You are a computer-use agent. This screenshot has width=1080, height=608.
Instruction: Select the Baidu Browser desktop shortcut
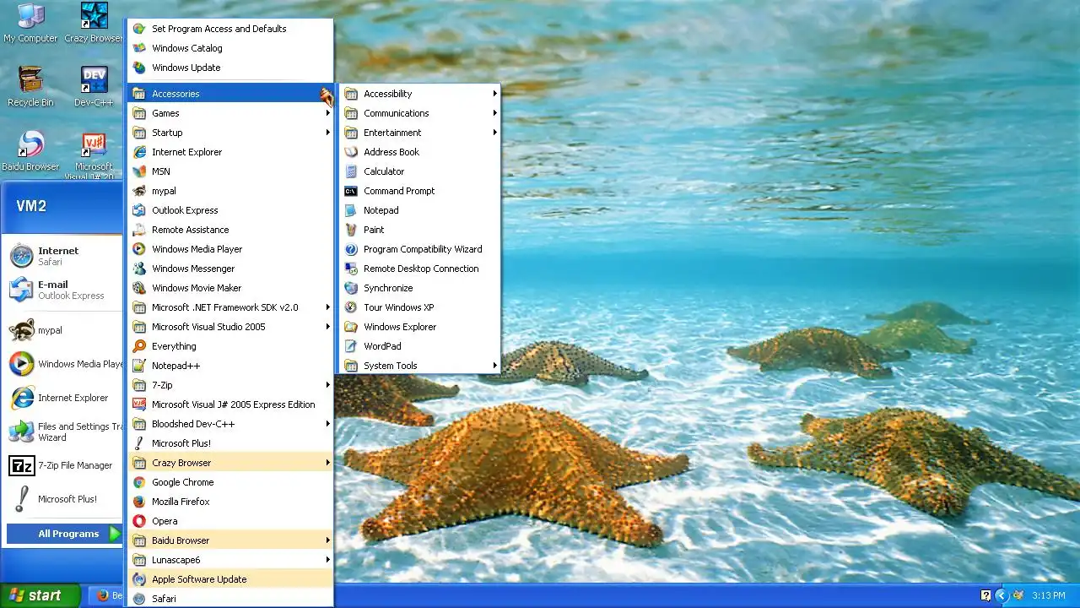30,151
